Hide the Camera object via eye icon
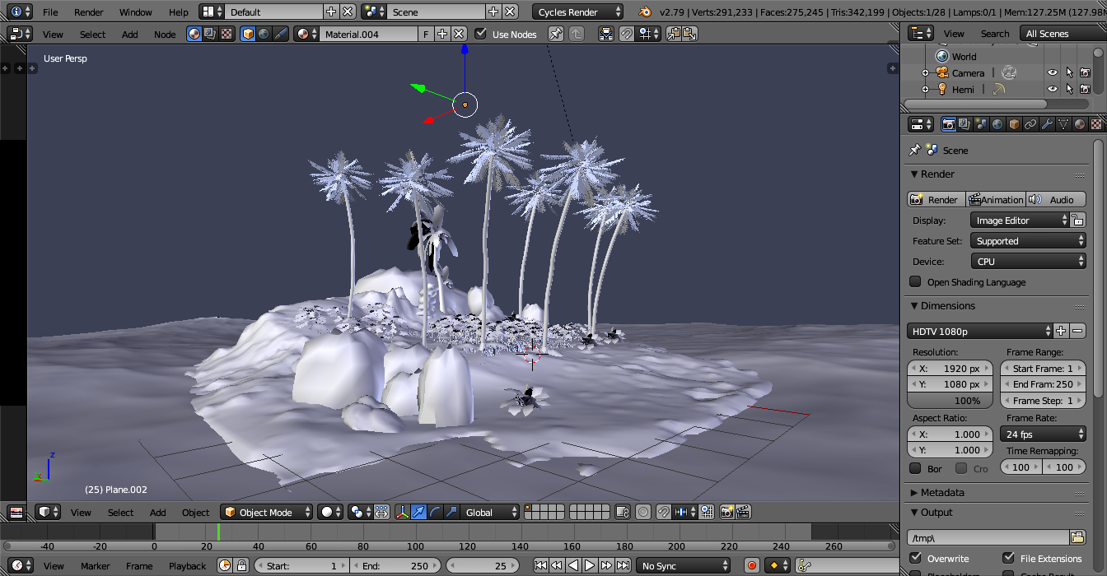The height and width of the screenshot is (576, 1107). [1052, 72]
